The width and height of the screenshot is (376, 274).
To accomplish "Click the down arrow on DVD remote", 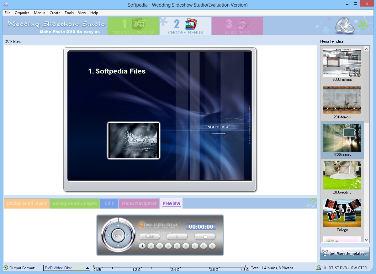I will pos(118,246).
